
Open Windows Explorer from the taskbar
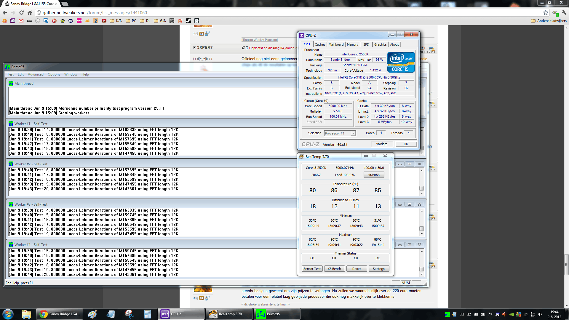coord(26,314)
